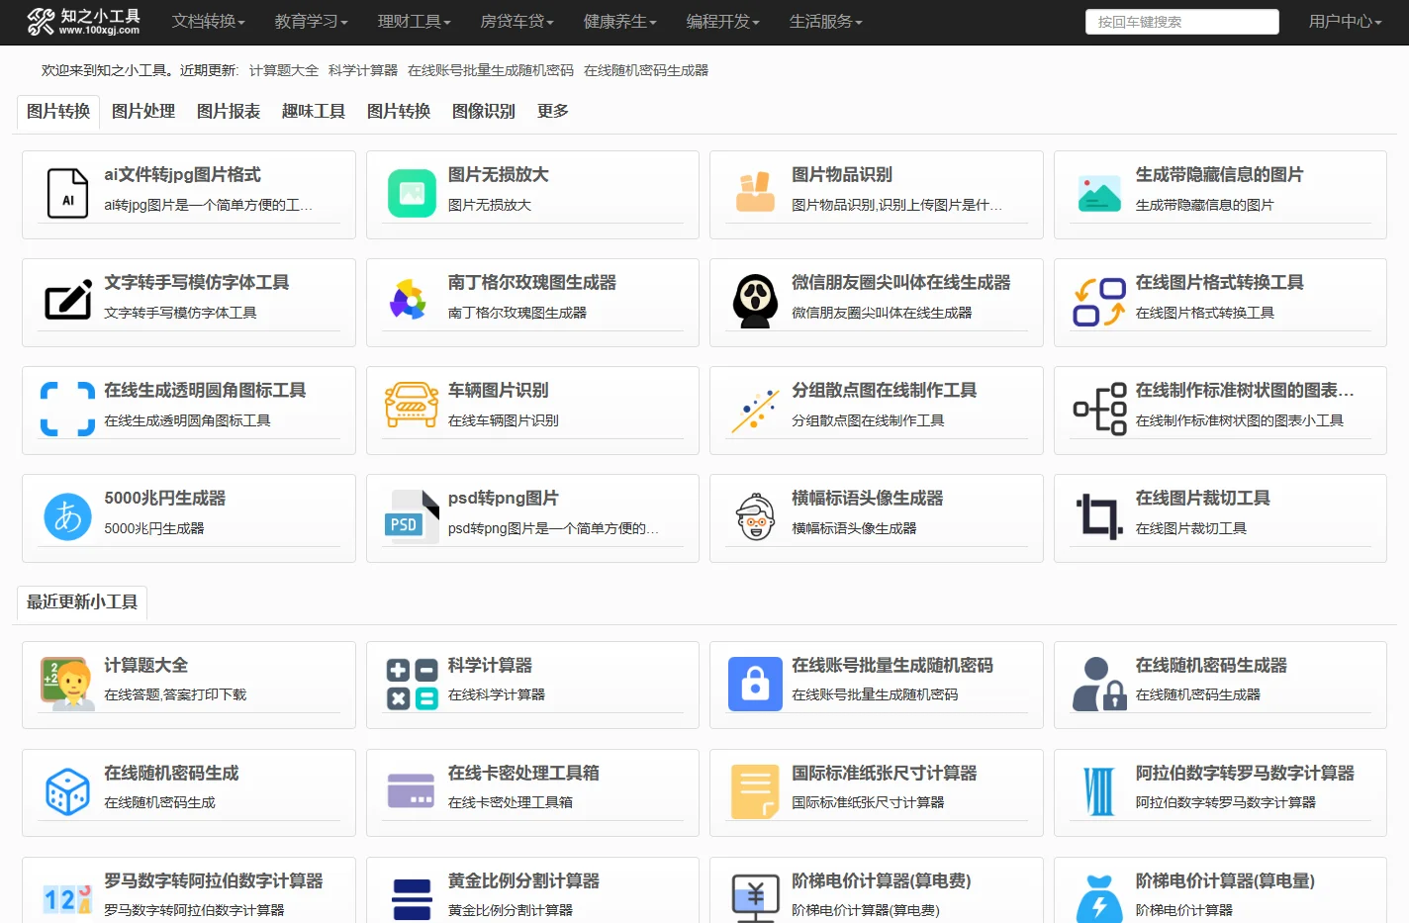Click the 图片物品识别 orange blocks icon

(755, 193)
